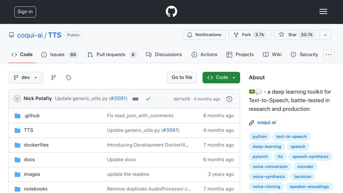Screen dimensions: 343x193
Task: Open the Wiki tab
Action: pyautogui.click(x=272, y=54)
